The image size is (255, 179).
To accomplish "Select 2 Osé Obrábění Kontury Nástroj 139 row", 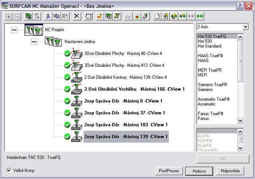I will coord(126,77).
